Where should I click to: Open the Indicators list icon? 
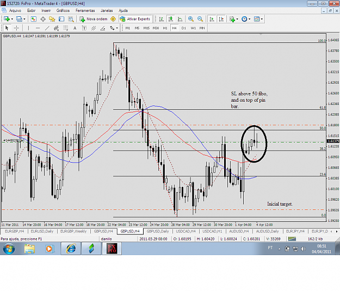click(x=232, y=19)
